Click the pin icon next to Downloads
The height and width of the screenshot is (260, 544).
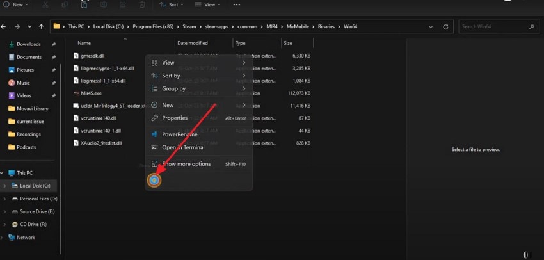tap(54, 44)
